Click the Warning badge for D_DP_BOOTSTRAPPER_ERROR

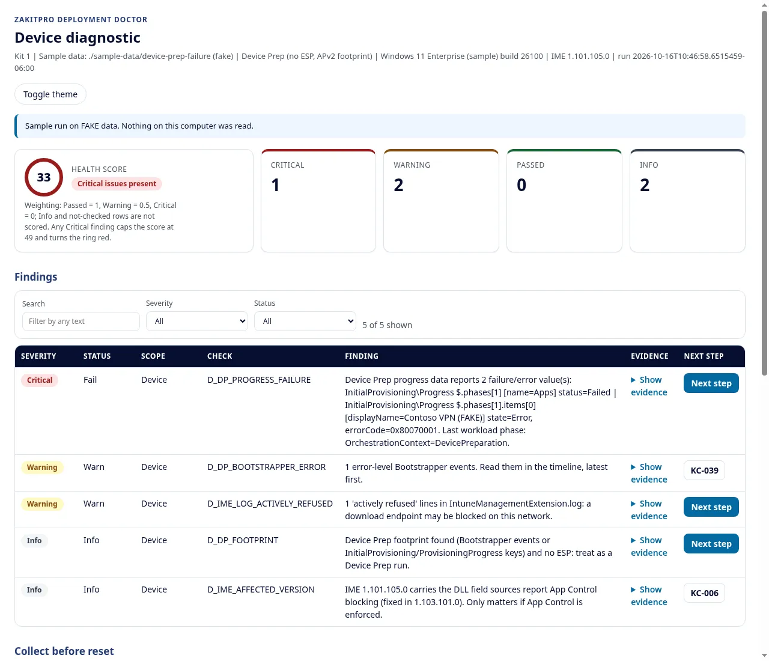(42, 468)
